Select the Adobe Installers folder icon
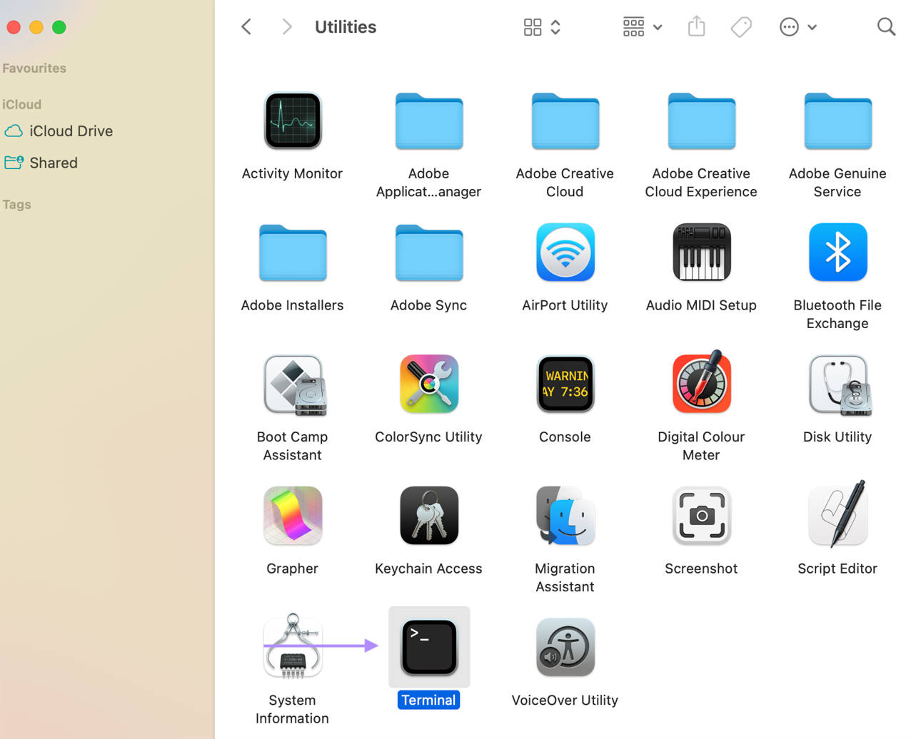 (x=293, y=253)
